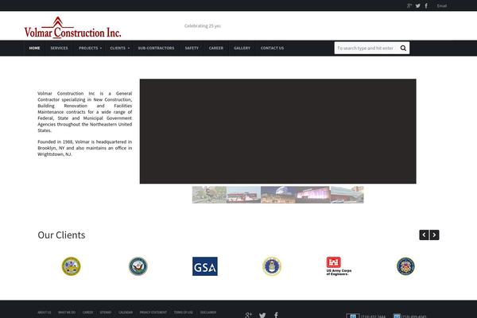477x318 pixels.
Task: Click the Facebook icon in top bar
Action: click(427, 6)
